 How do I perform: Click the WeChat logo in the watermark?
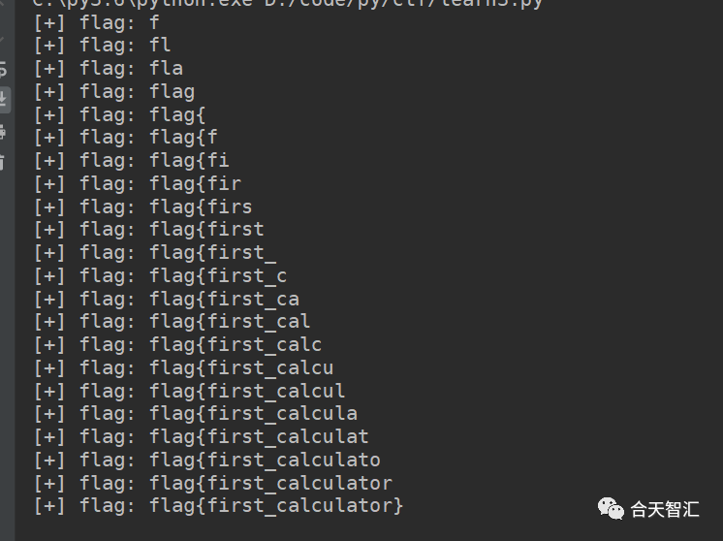611,507
